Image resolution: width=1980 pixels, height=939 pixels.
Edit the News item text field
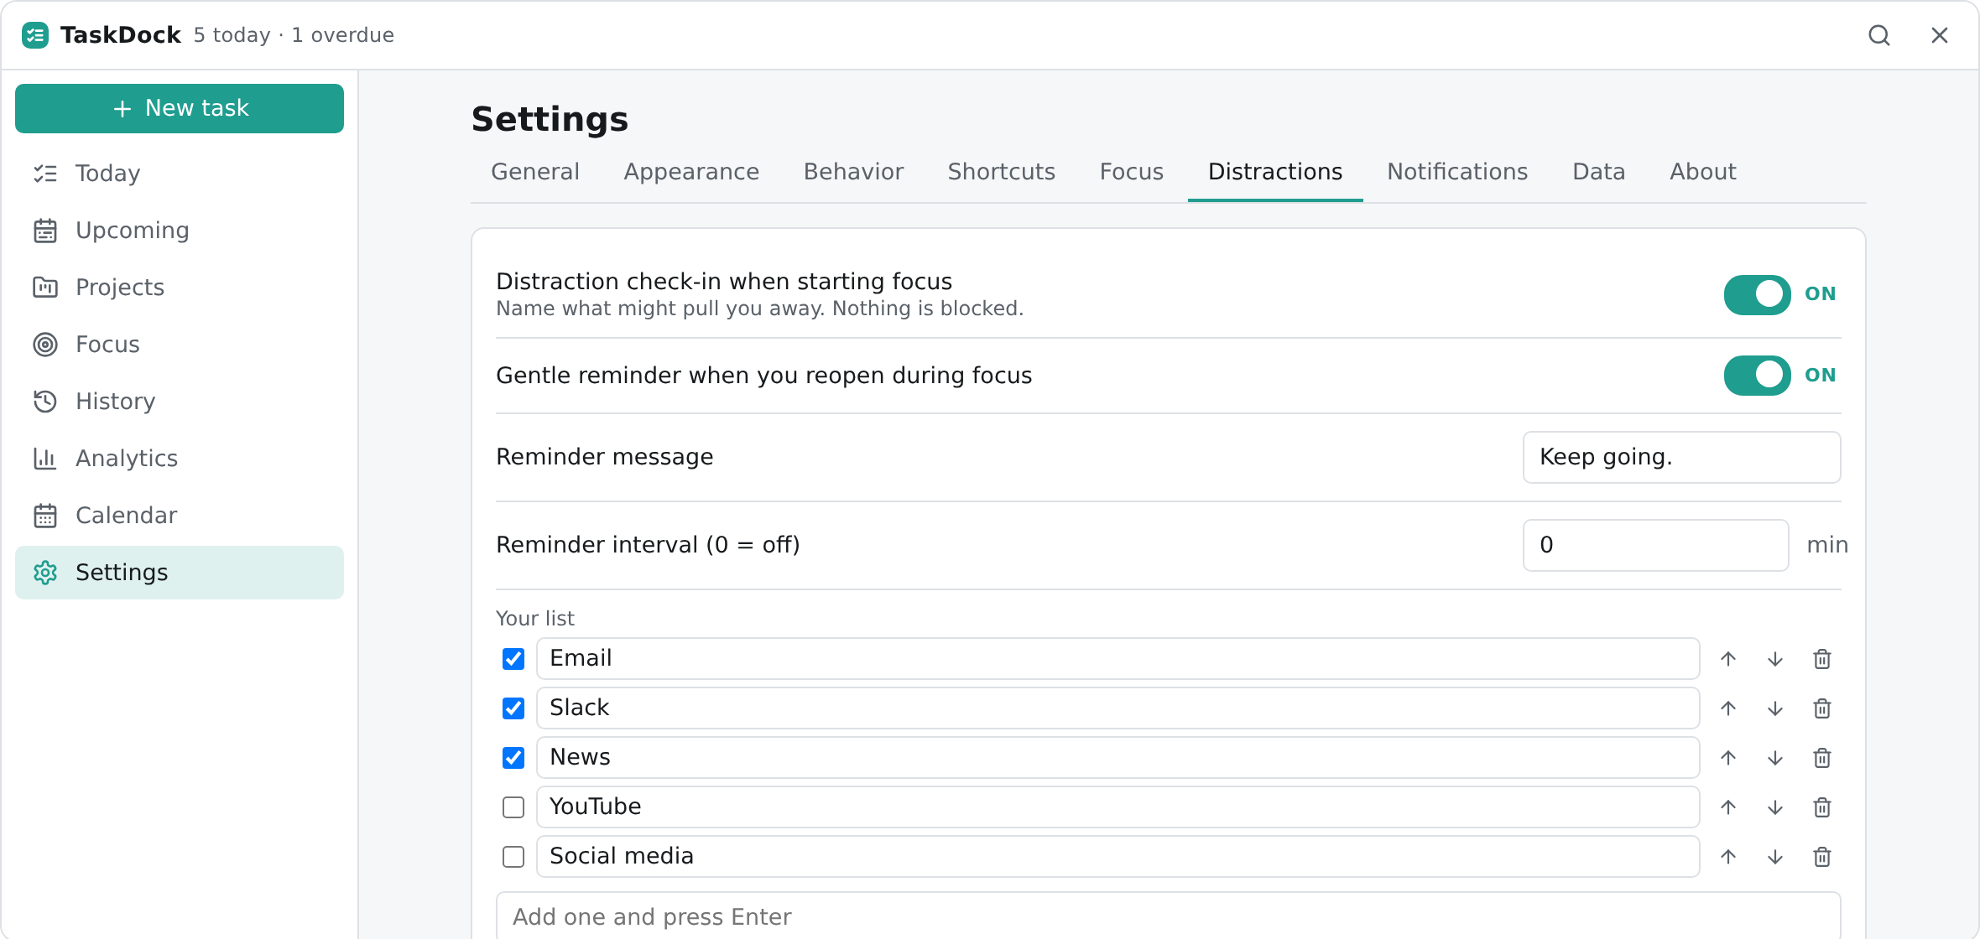(1118, 758)
